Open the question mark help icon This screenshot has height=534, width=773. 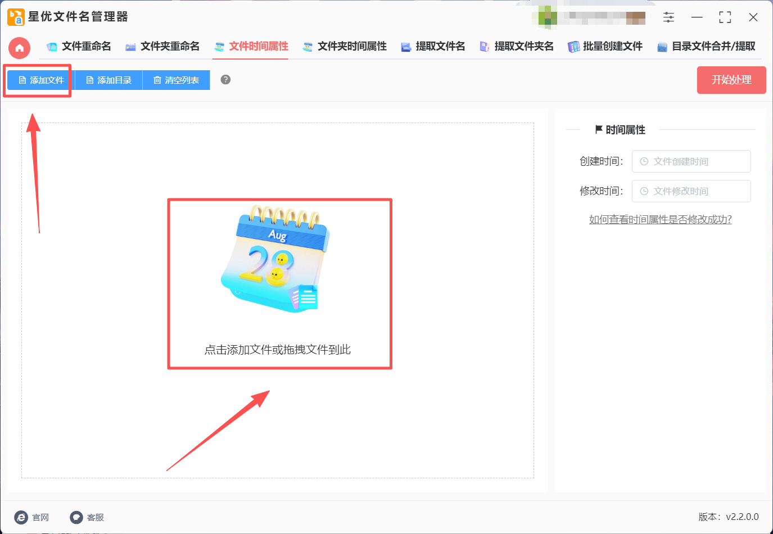(225, 80)
